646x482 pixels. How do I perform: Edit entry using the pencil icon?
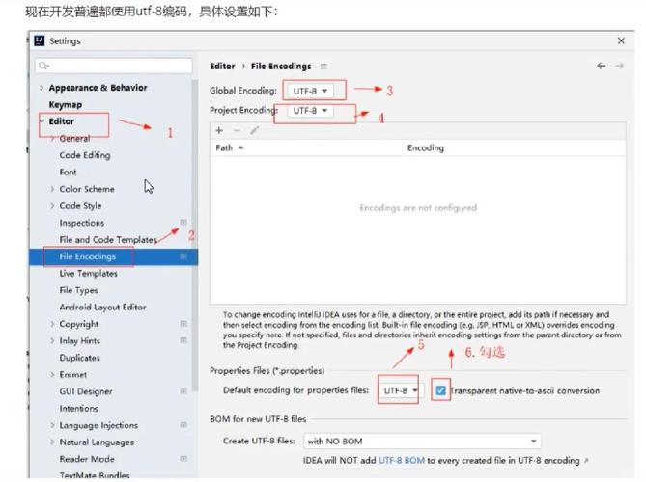[254, 130]
